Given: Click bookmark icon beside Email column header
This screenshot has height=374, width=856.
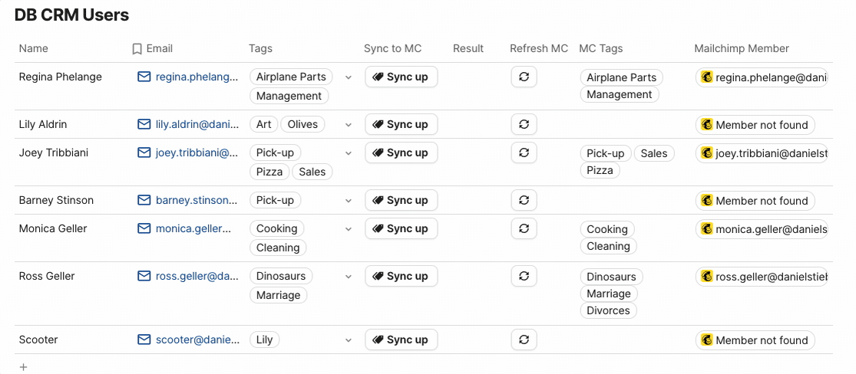Looking at the screenshot, I should point(137,48).
